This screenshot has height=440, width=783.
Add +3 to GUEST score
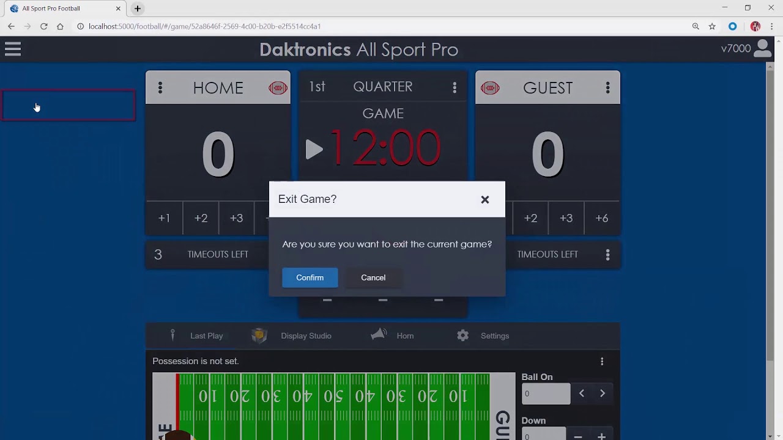566,218
